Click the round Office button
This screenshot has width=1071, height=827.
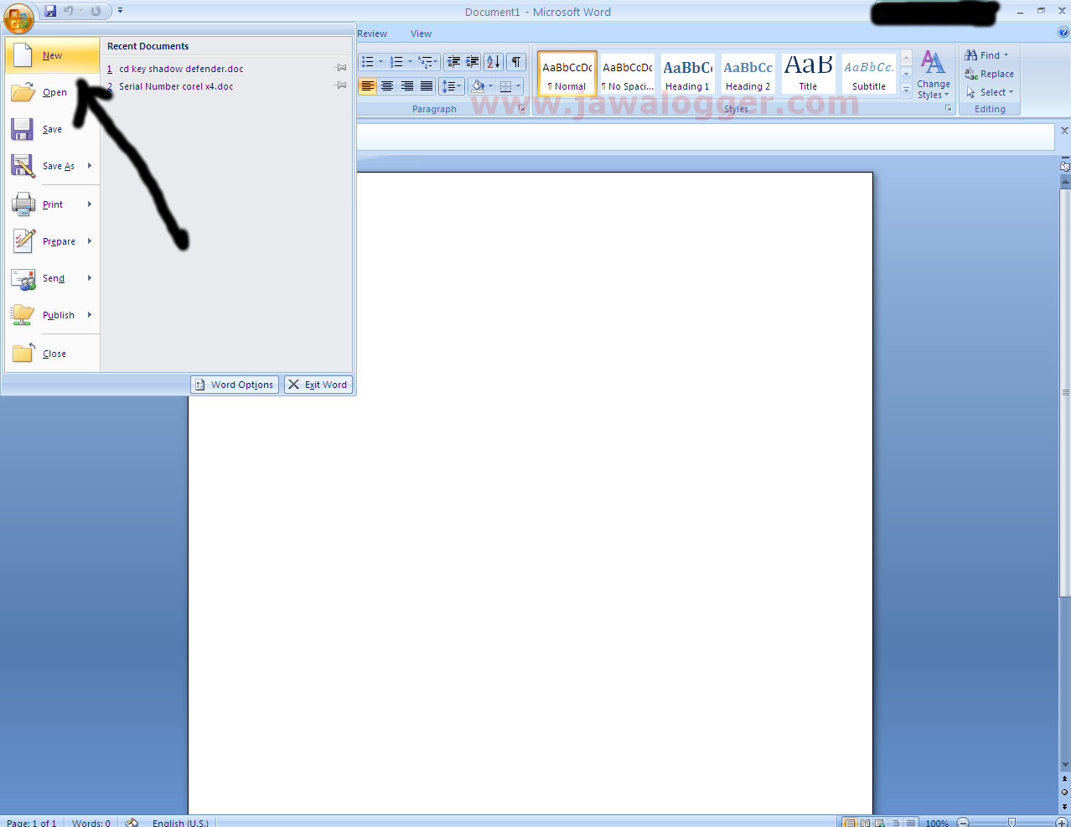point(18,17)
